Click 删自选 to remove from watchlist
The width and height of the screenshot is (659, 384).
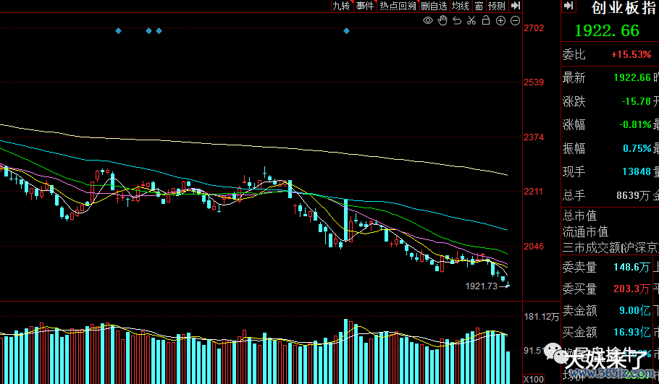coord(434,6)
